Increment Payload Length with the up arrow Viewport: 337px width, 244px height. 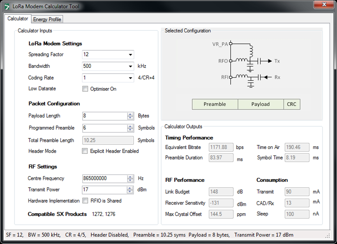click(x=130, y=114)
